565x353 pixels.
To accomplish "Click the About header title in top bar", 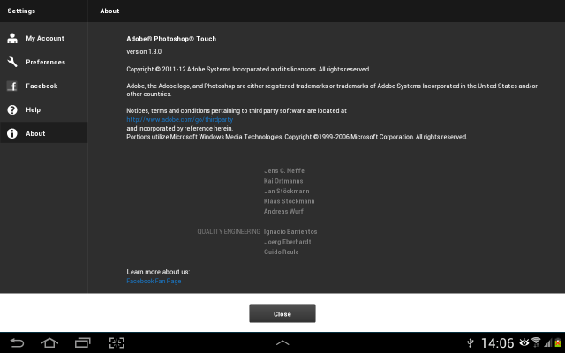I will 109,11.
